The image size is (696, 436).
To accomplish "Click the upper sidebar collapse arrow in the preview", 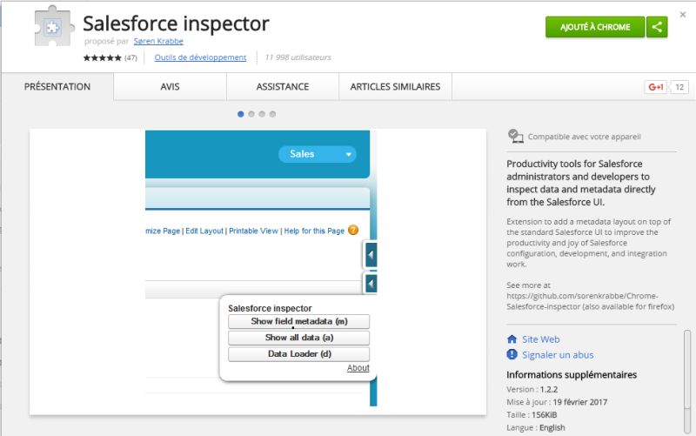I will coord(371,255).
